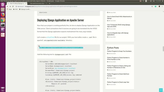The image size is (164, 92).
Task: Click the www.djangoproject.localhost link
Action: (65, 68)
